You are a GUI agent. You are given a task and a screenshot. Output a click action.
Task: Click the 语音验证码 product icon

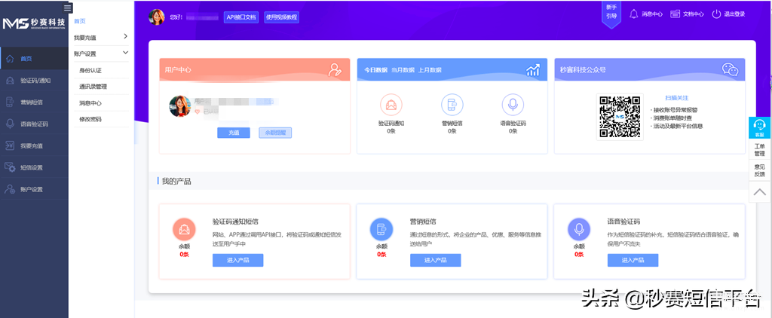coord(579,229)
